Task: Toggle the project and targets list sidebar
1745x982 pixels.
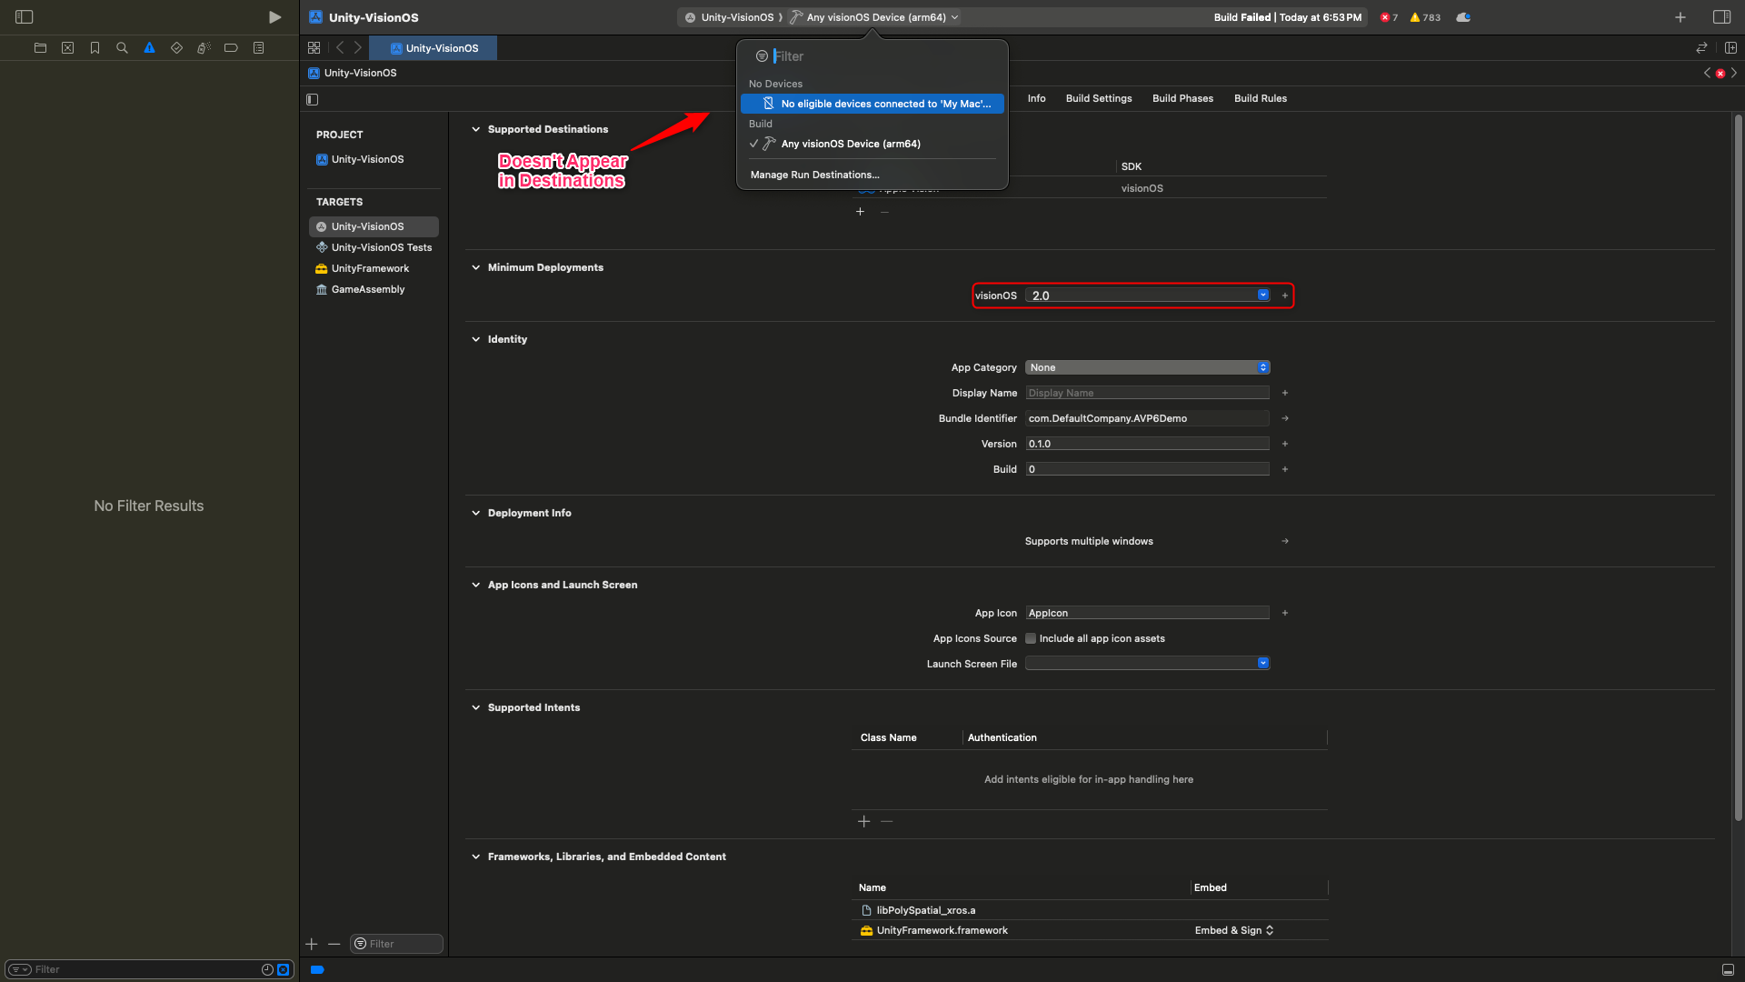Action: 313,99
